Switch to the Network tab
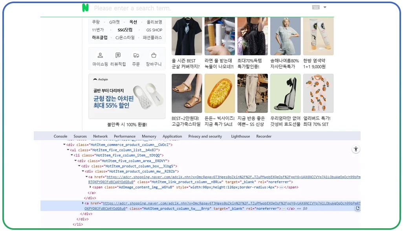Viewport: 403px width, 231px height. (x=100, y=136)
